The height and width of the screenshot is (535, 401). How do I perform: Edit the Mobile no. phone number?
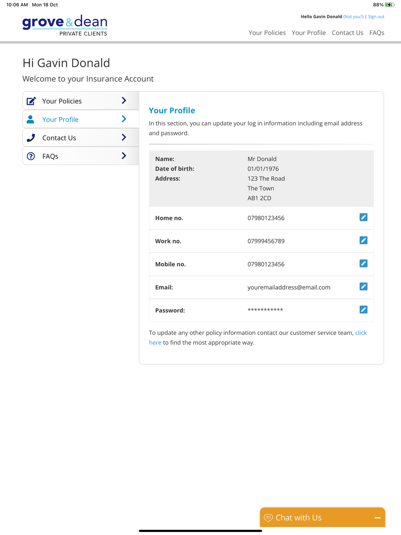[363, 263]
